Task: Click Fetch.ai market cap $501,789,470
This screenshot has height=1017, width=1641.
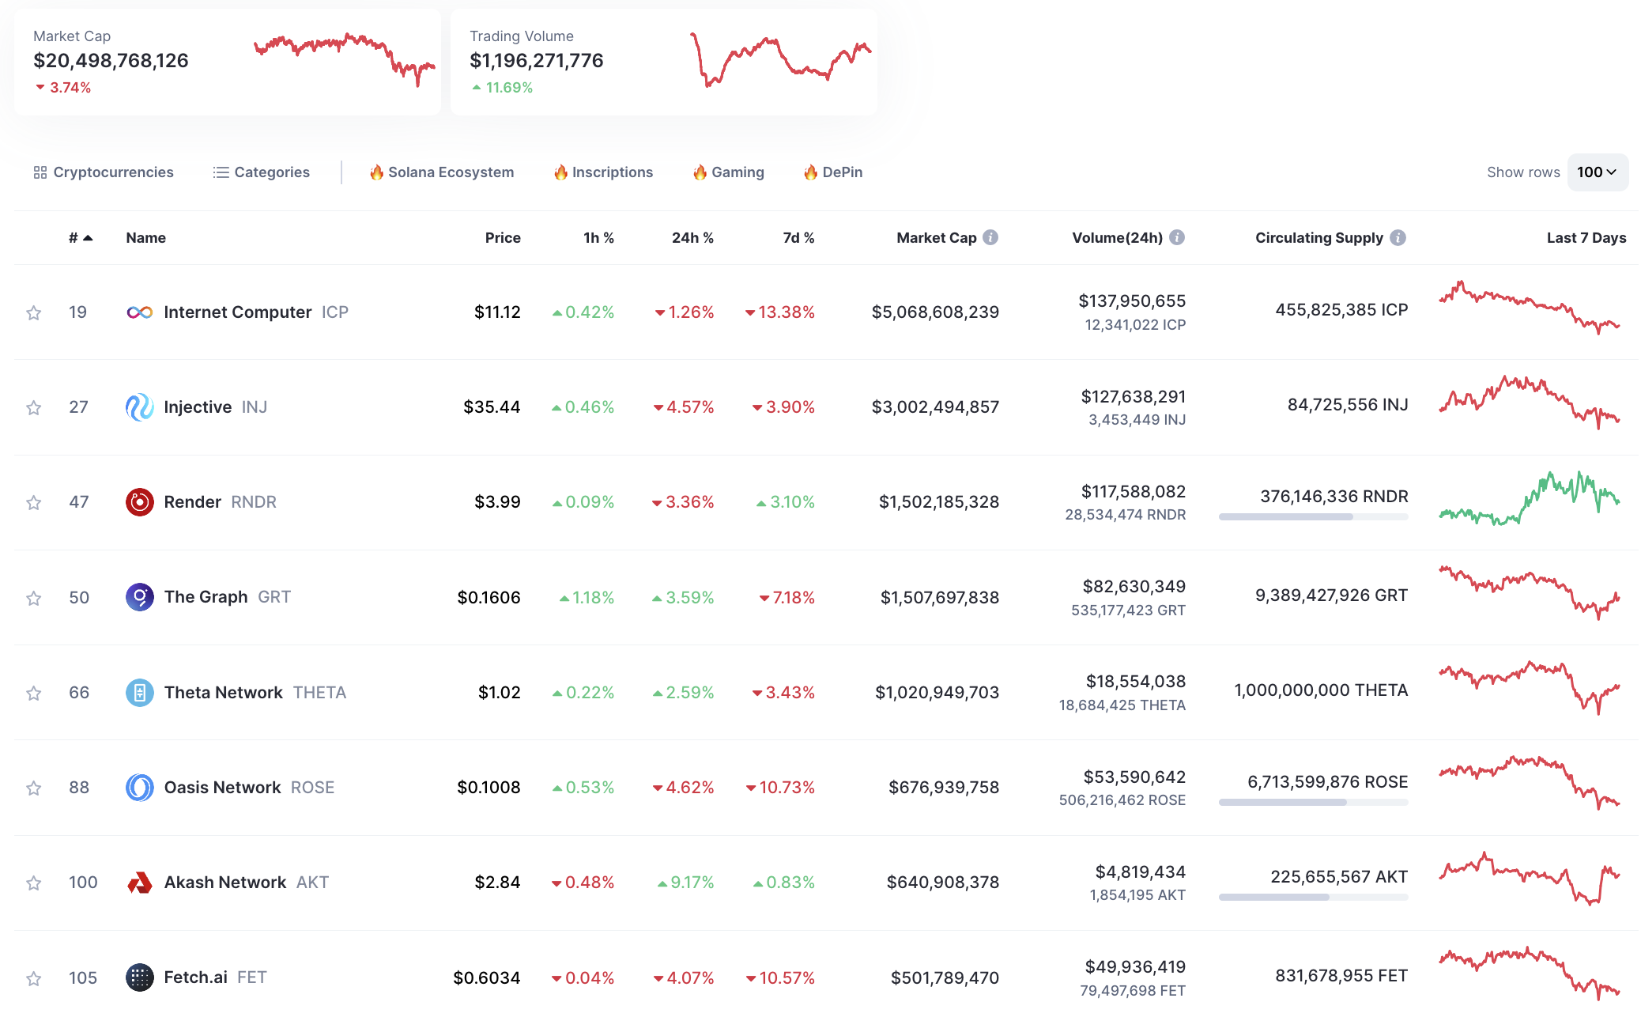Action: point(945,978)
